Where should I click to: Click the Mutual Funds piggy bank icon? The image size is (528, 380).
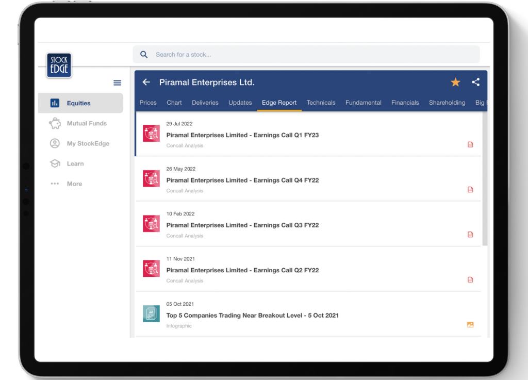55,123
